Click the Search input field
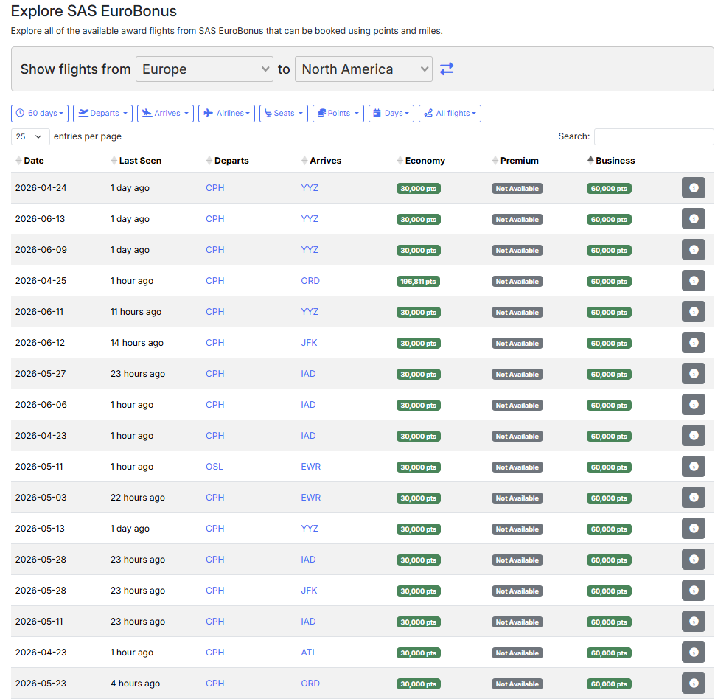 click(653, 136)
